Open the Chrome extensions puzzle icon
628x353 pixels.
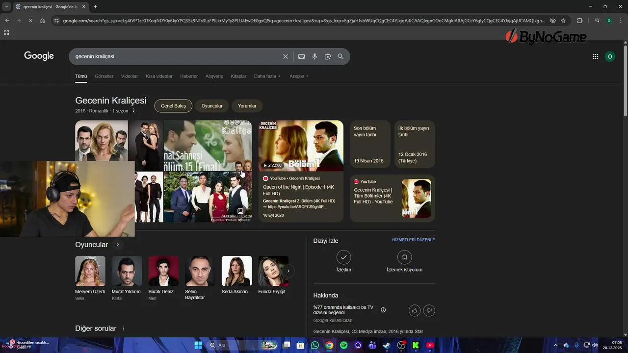point(579,21)
